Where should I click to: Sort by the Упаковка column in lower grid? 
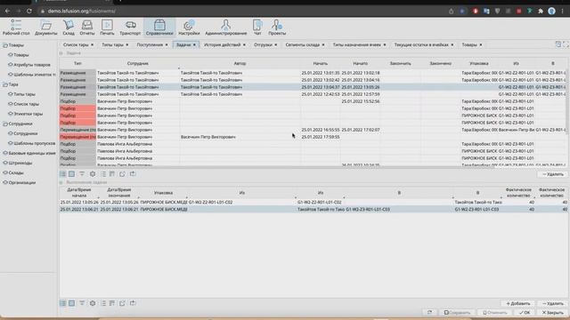[163, 193]
